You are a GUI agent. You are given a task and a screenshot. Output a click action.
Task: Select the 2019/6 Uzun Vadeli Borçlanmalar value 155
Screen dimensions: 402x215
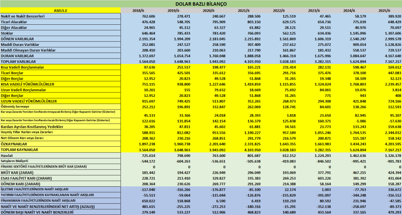point(187,90)
